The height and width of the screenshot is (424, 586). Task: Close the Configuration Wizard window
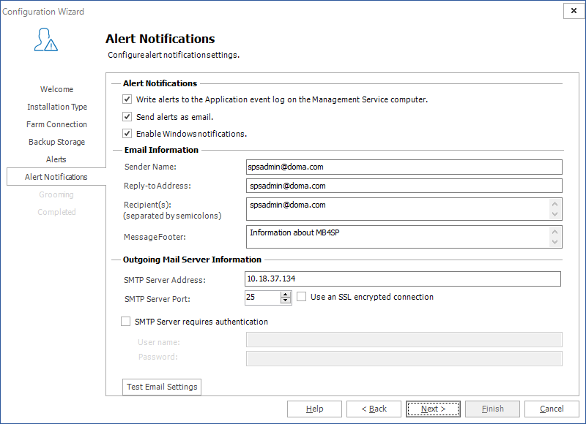pyautogui.click(x=574, y=11)
